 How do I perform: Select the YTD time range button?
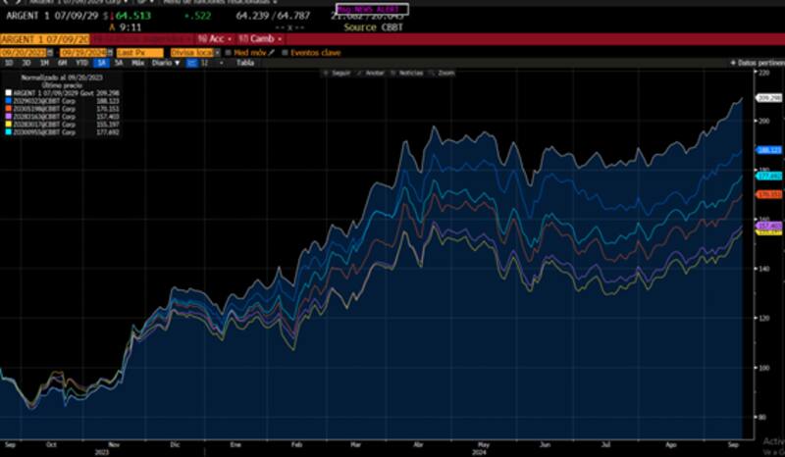coord(81,63)
